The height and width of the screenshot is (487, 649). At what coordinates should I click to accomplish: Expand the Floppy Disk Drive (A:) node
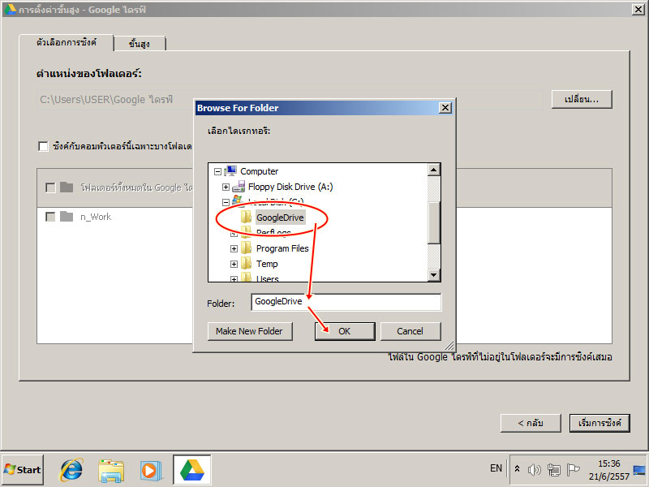226,187
